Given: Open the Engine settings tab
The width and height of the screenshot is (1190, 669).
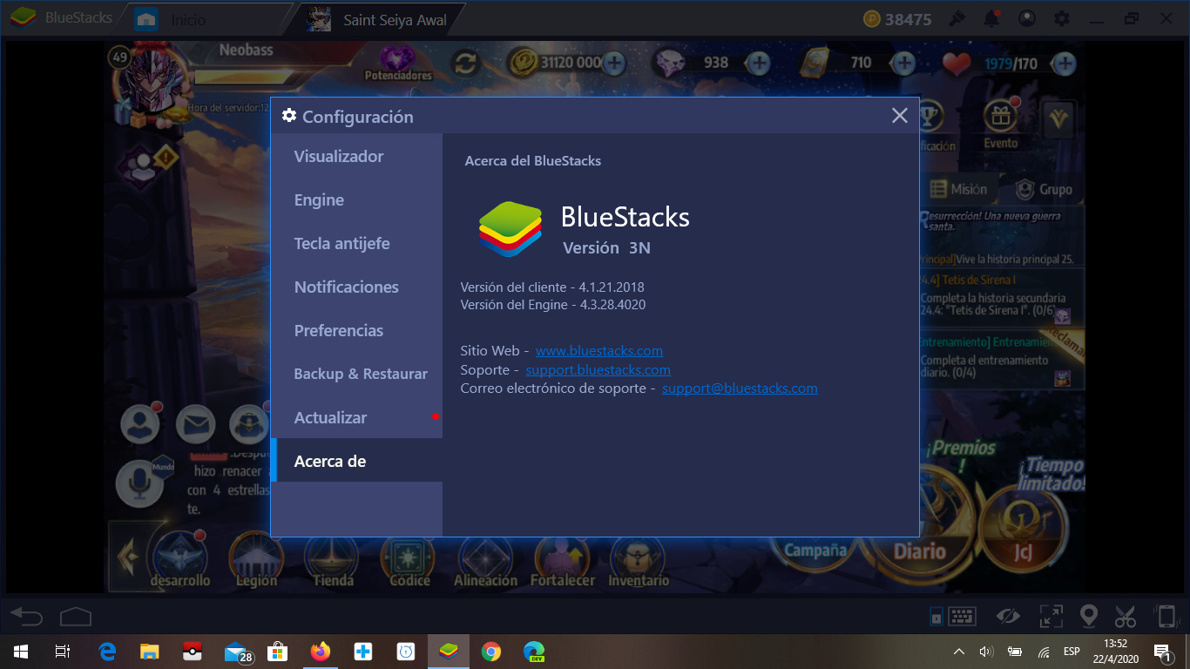Looking at the screenshot, I should (x=356, y=199).
